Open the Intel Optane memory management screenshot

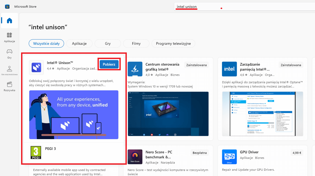click(x=263, y=114)
